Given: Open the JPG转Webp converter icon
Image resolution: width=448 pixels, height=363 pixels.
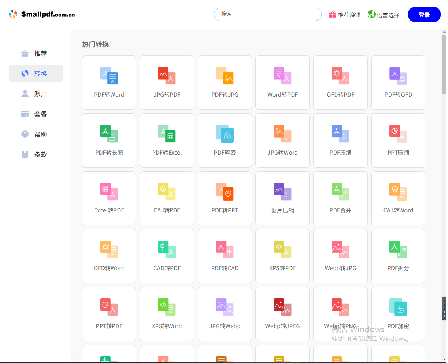Looking at the screenshot, I should (225, 307).
